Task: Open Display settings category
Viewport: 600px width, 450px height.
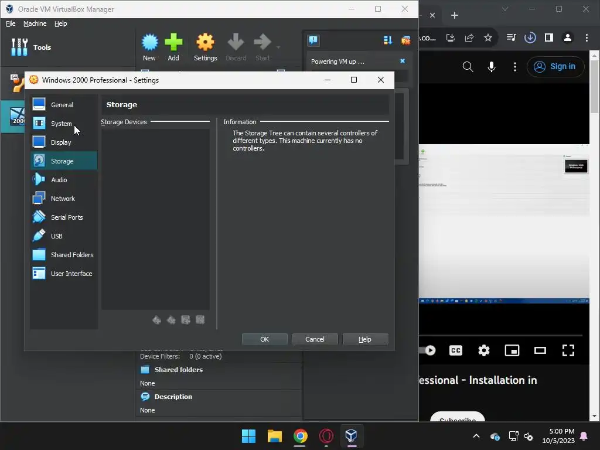Action: pyautogui.click(x=63, y=142)
